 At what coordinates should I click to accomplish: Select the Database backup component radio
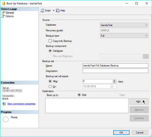tap(50, 51)
